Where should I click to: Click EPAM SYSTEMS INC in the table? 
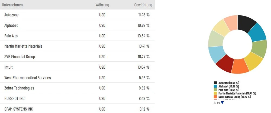(19, 109)
